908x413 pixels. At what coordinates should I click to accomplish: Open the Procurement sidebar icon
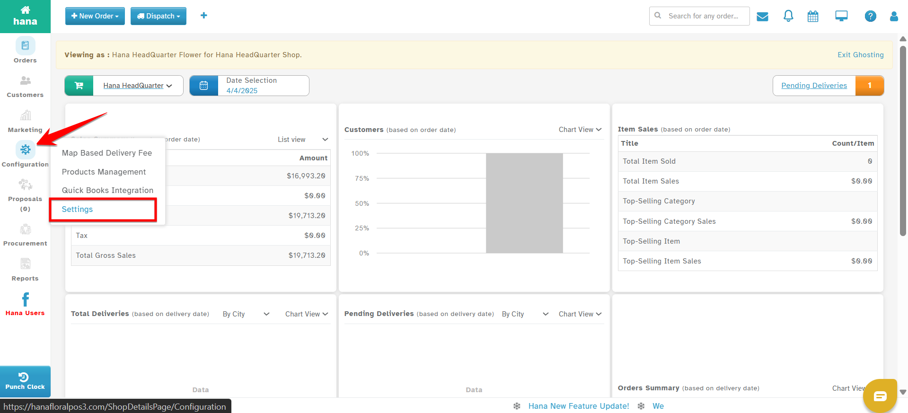[25, 229]
